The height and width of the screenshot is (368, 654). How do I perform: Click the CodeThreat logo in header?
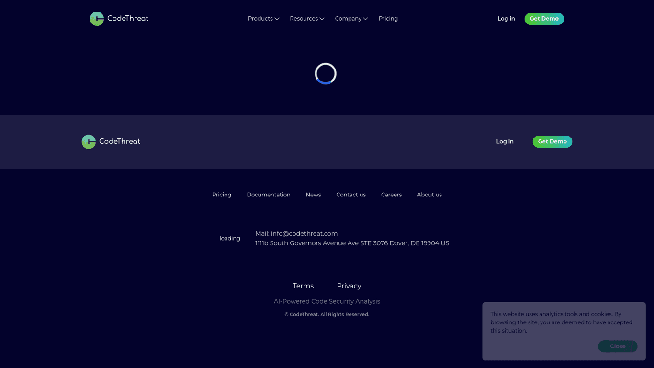119,19
